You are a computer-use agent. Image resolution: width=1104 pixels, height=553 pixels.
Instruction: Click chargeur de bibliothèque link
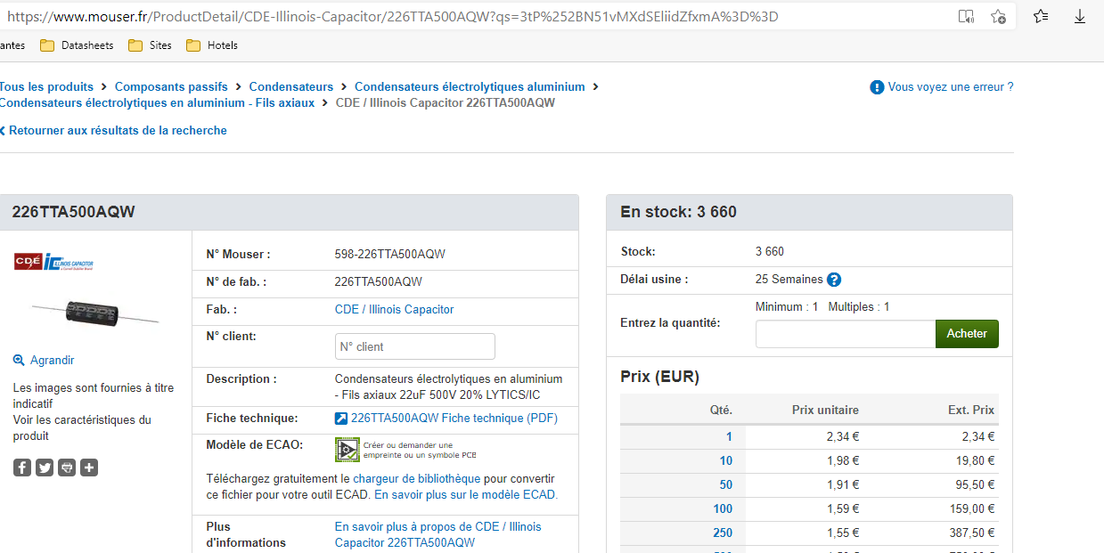click(417, 479)
